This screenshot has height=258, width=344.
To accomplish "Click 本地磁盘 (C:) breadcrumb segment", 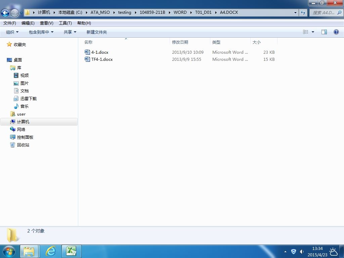I will click(x=70, y=12).
